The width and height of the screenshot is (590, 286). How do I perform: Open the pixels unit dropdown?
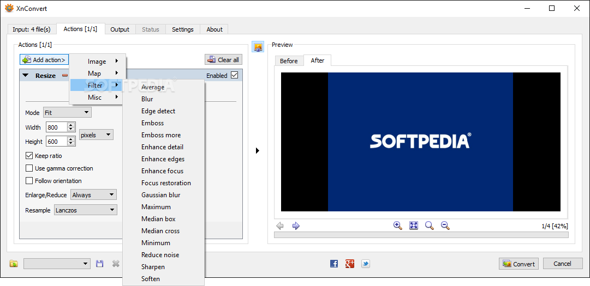96,135
